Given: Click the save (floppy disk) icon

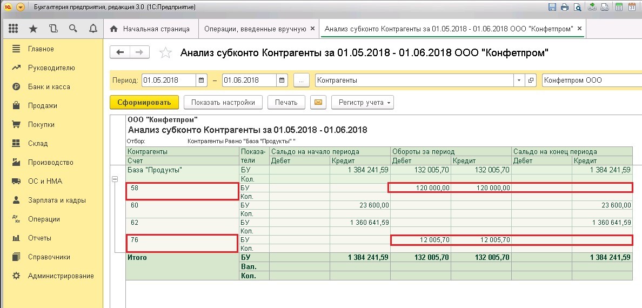Looking at the screenshot, I should [552, 7].
